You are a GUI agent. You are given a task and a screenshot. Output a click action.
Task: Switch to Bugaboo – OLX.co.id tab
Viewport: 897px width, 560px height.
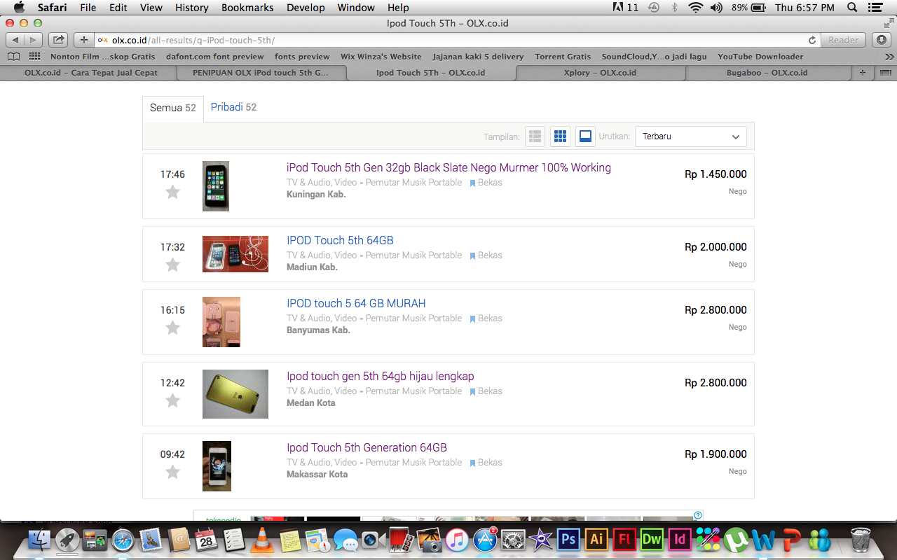[x=767, y=73]
